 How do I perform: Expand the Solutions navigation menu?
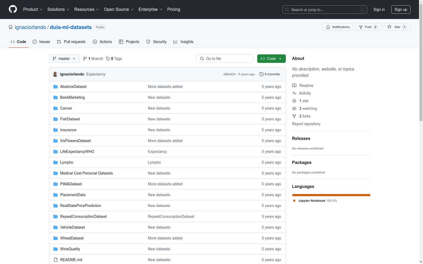click(x=58, y=9)
